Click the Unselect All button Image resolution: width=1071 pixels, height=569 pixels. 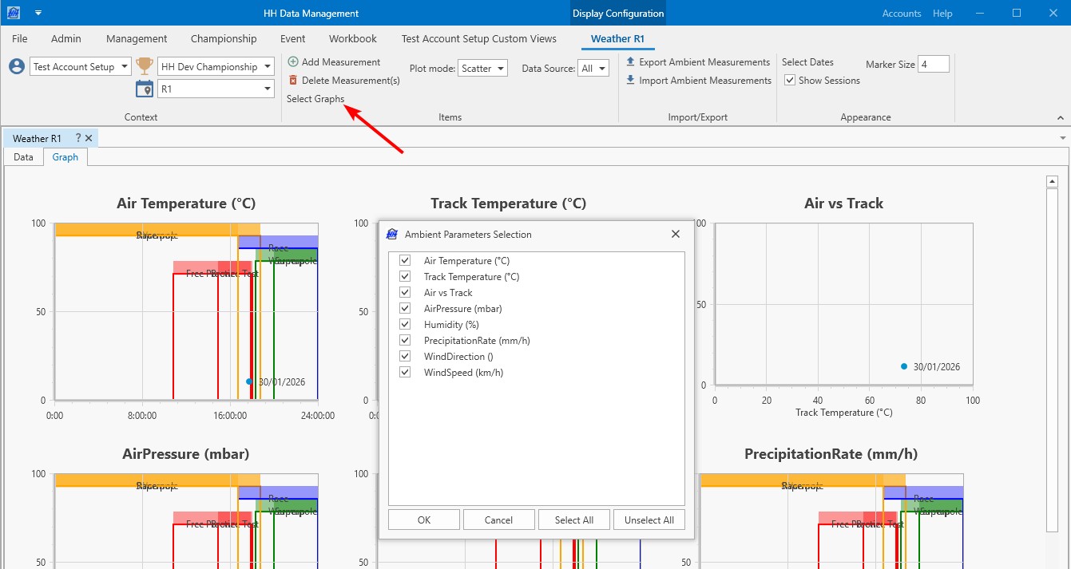click(x=649, y=520)
